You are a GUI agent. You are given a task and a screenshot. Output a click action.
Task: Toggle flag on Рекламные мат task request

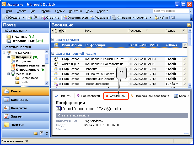coord(185,59)
